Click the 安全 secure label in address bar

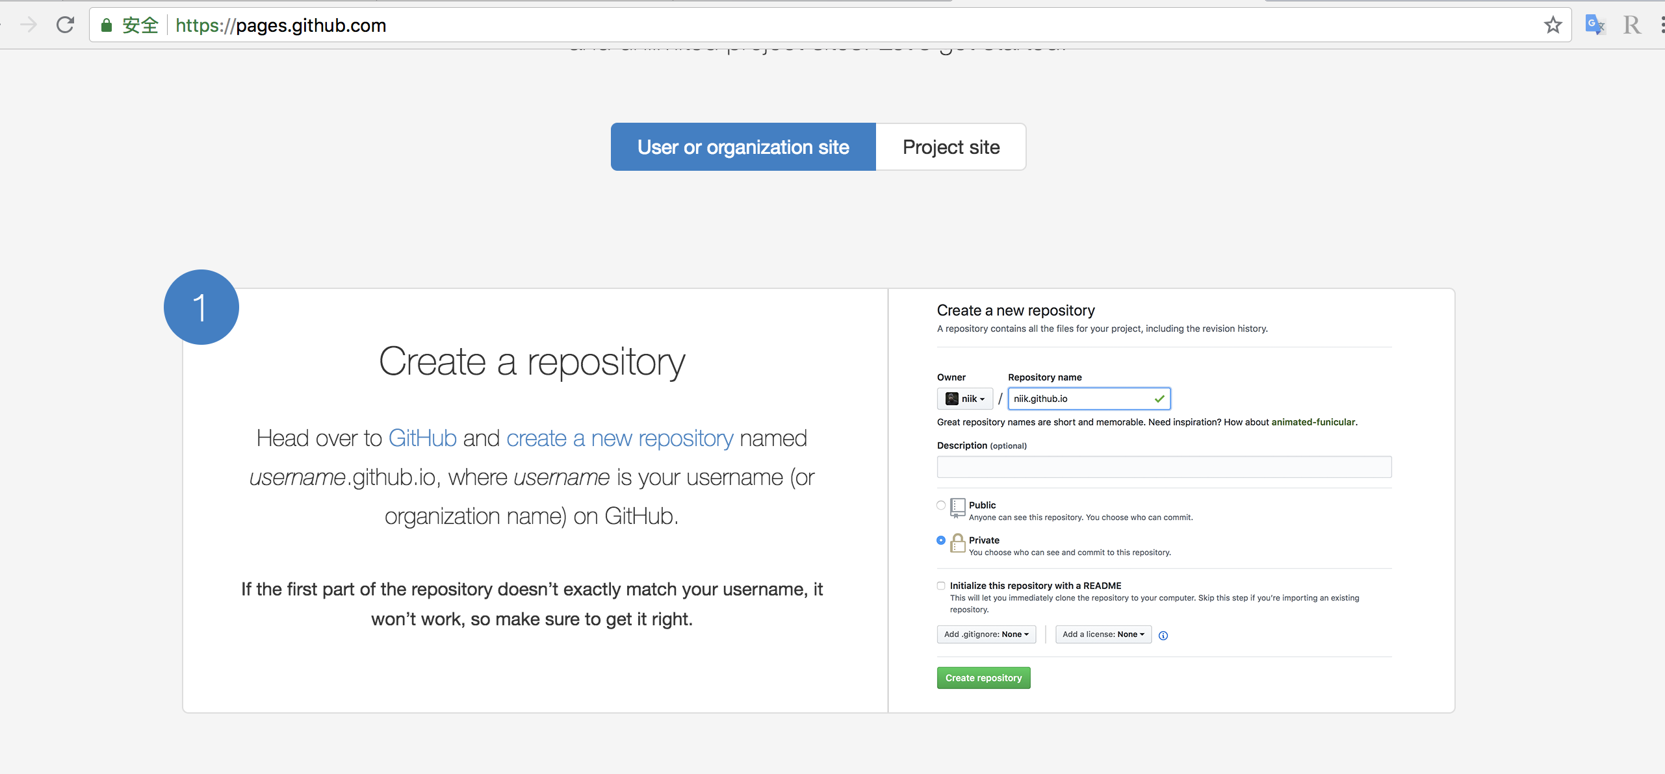point(140,25)
